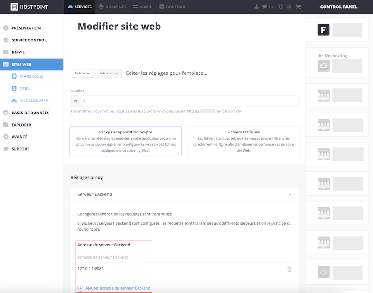Click the Statistiques chart icon
Screen dimensions: 373x293
pyautogui.click(x=14, y=76)
